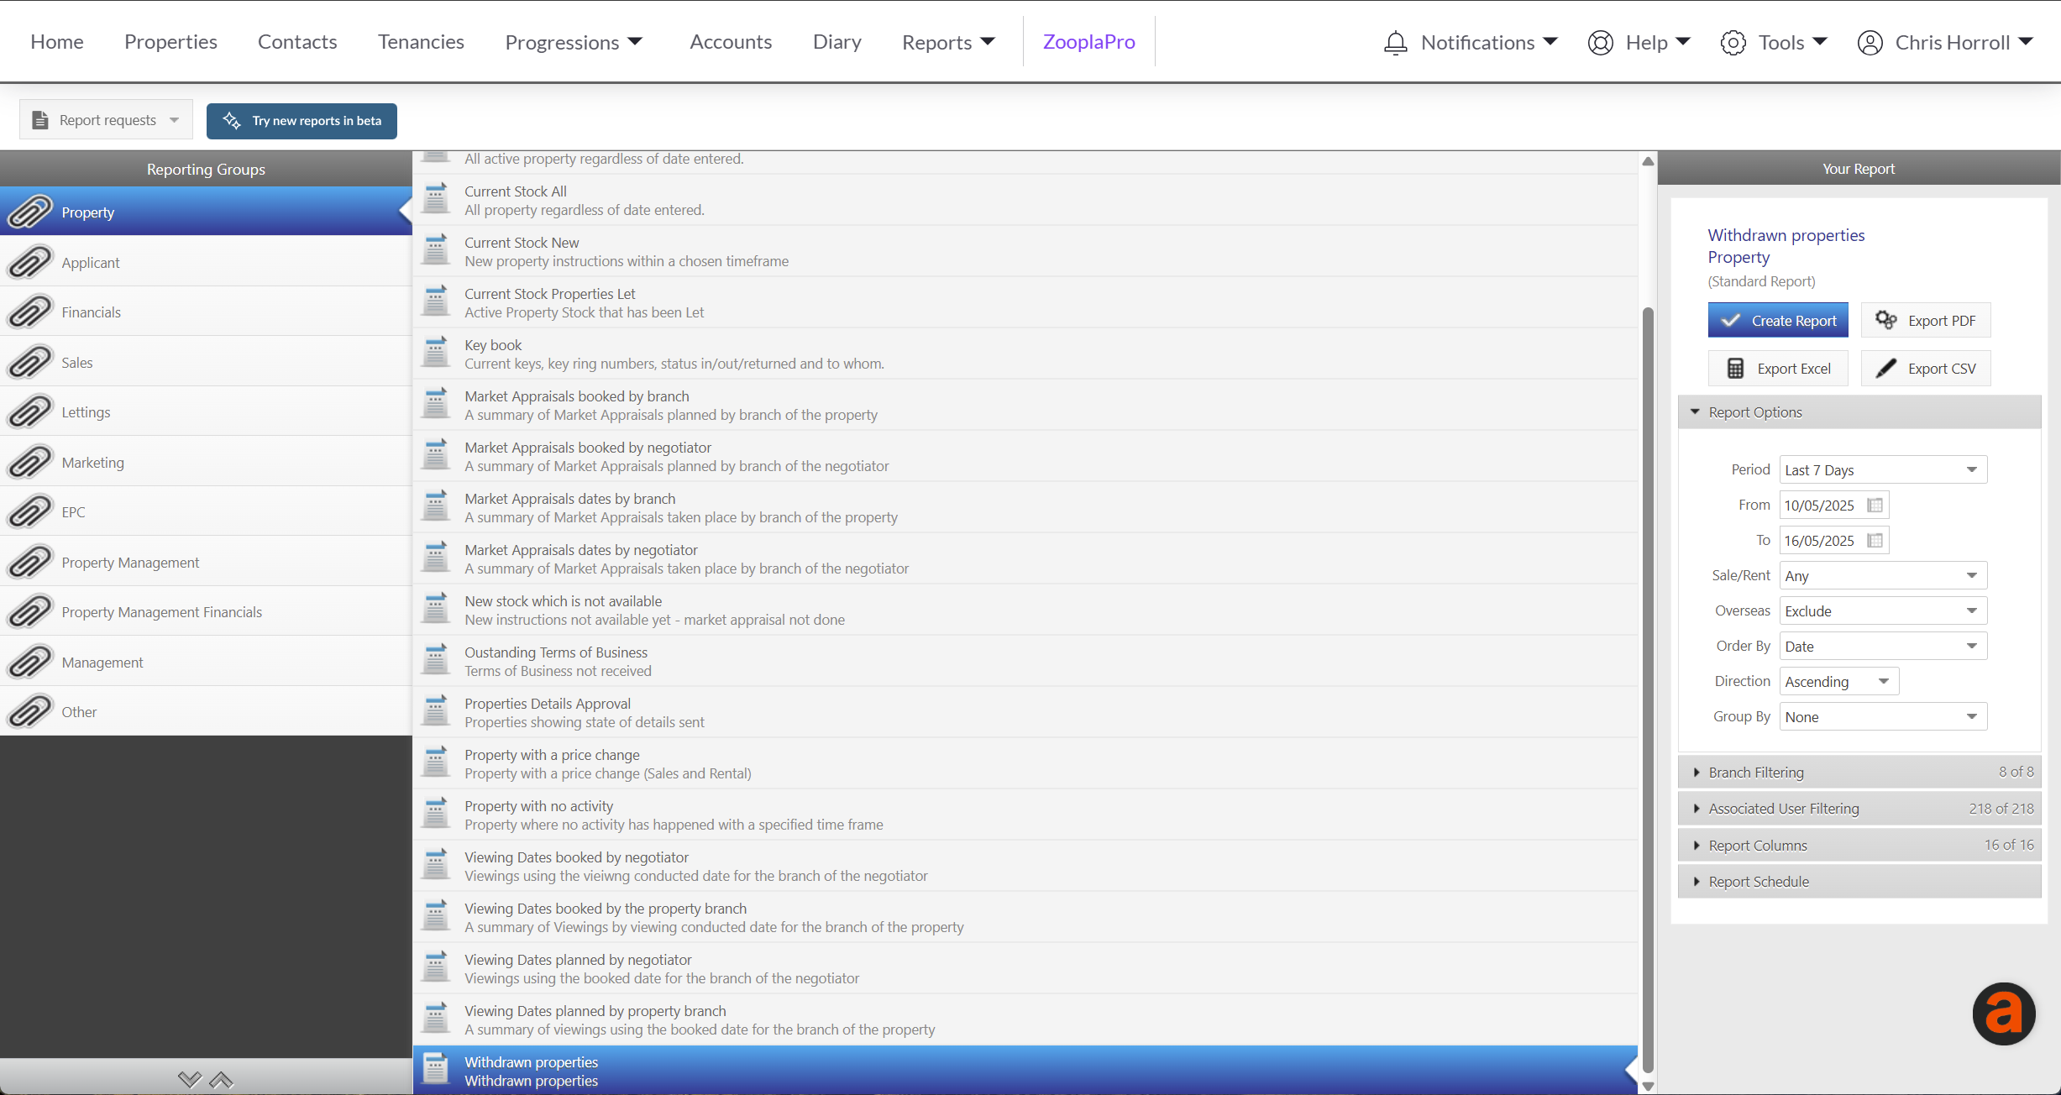The width and height of the screenshot is (2061, 1095).
Task: Expand the Associated User Filtering section
Action: tap(1859, 809)
